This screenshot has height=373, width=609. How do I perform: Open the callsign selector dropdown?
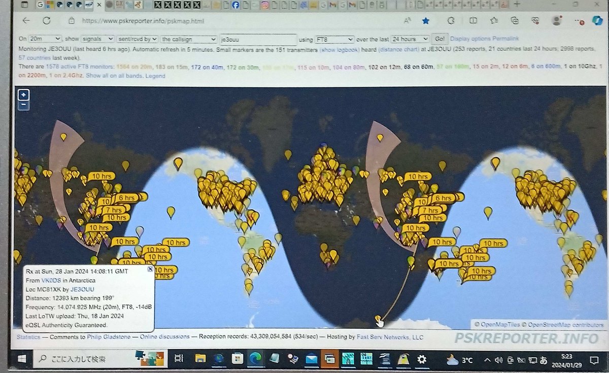pos(189,39)
